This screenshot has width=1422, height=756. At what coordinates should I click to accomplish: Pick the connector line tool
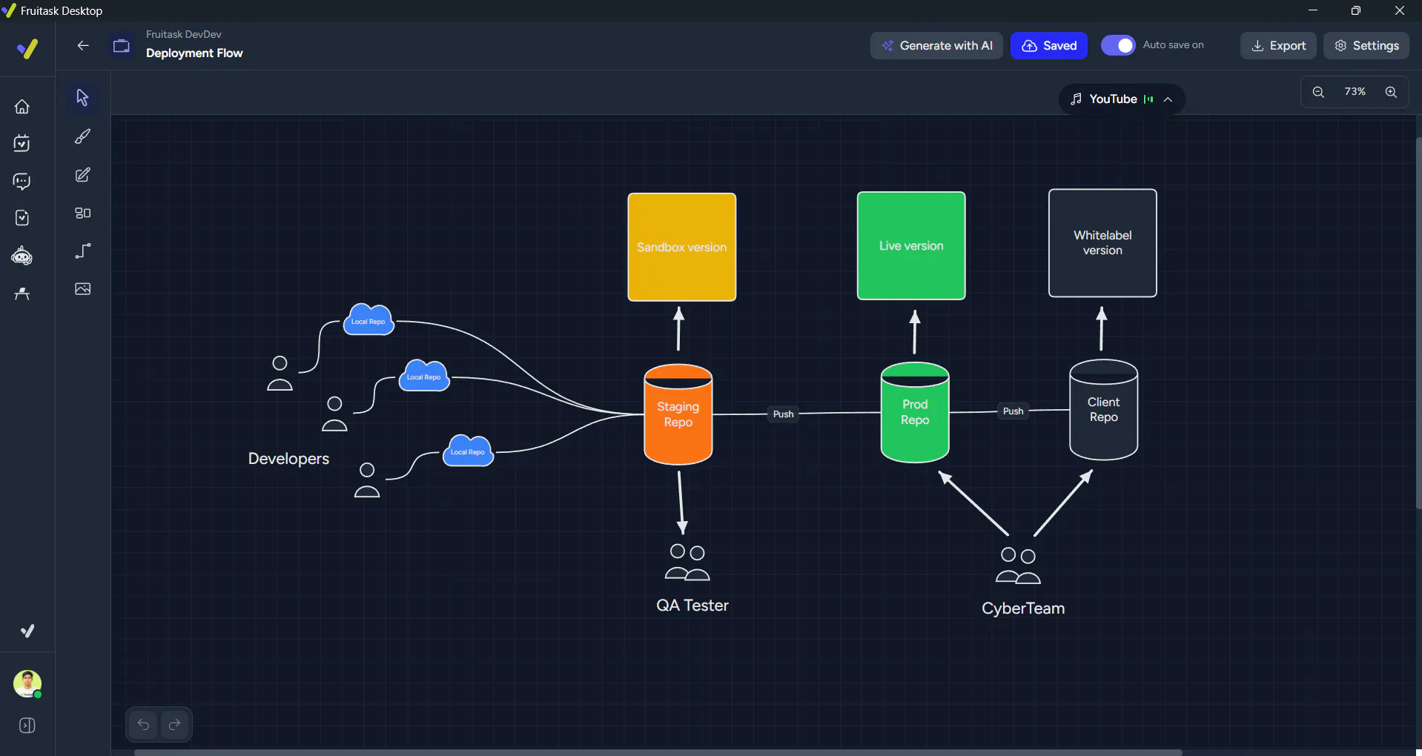click(x=82, y=251)
